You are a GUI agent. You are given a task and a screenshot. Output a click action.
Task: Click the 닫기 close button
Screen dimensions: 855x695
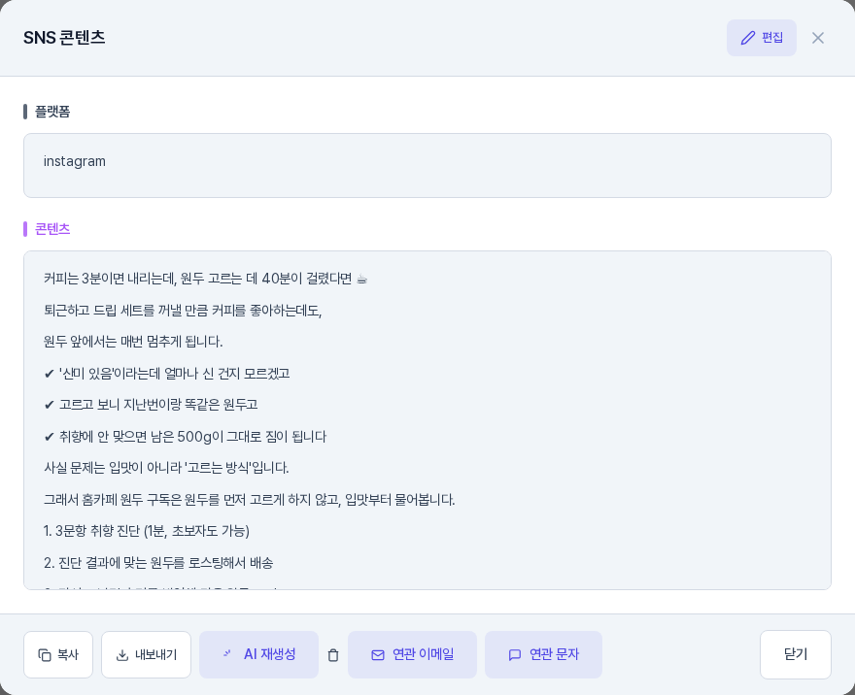(796, 654)
